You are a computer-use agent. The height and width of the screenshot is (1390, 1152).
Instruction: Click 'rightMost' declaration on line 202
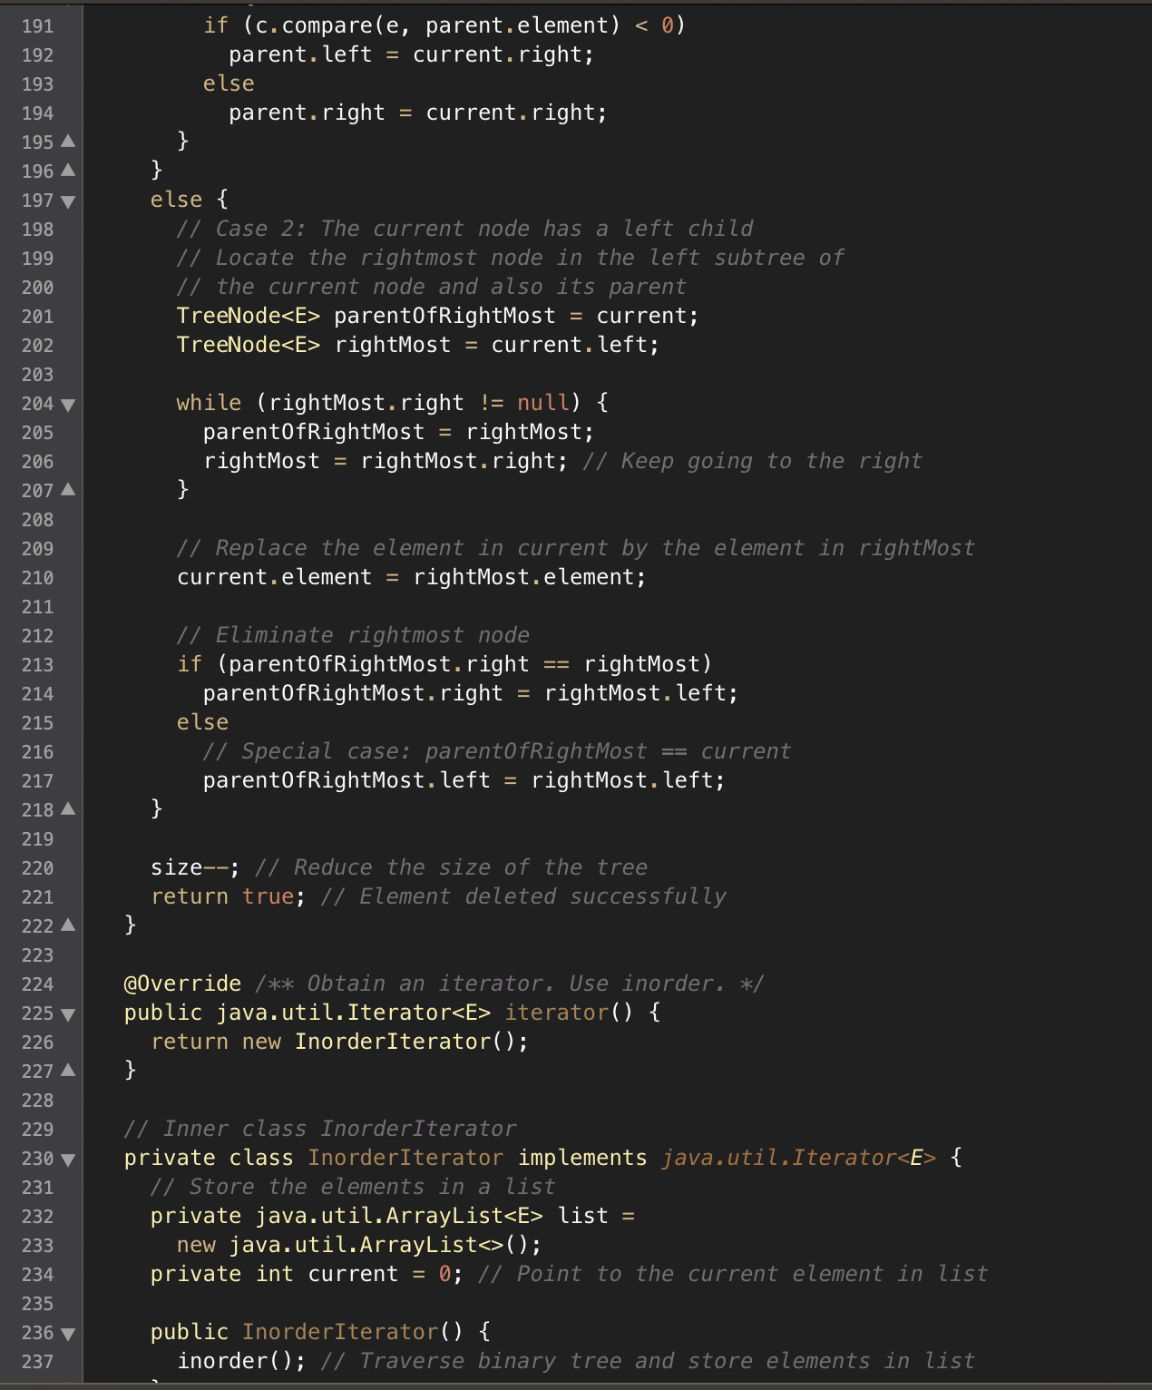(393, 345)
